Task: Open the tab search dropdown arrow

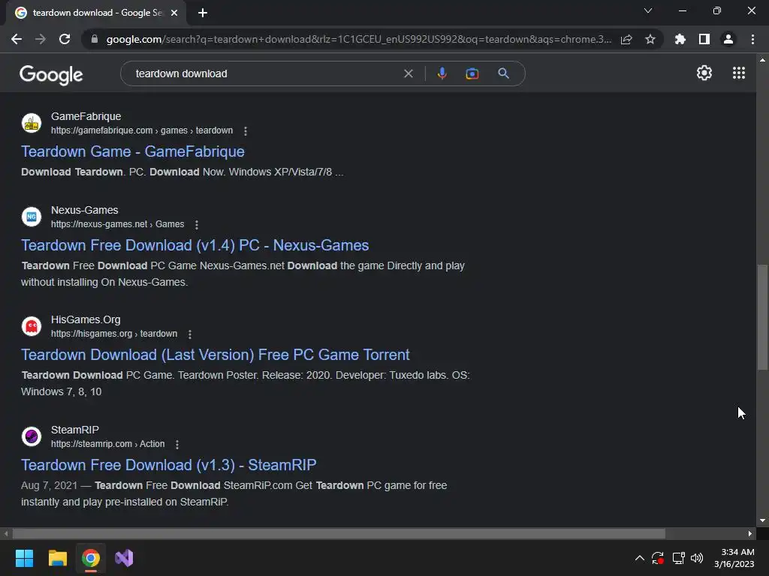Action: pos(648,10)
